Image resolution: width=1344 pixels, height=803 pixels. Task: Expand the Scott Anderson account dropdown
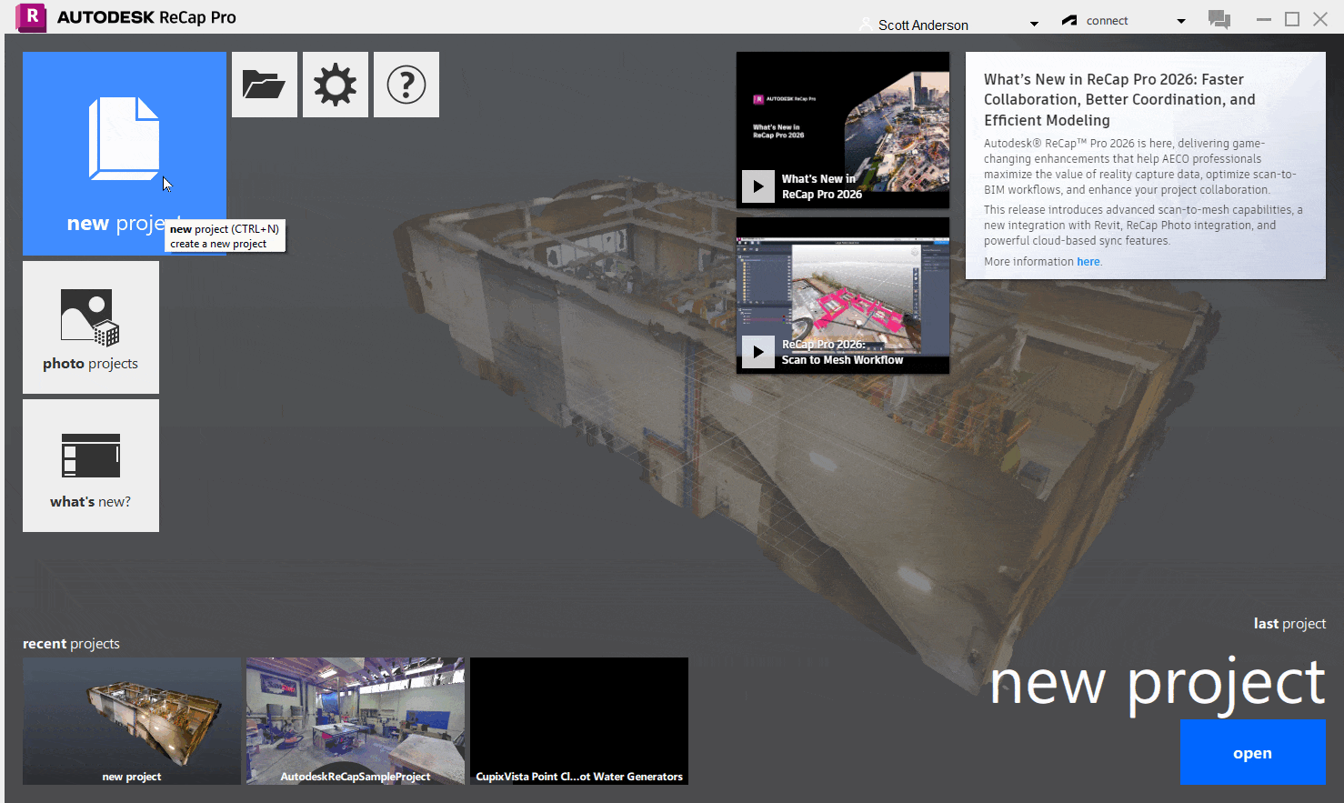pyautogui.click(x=1033, y=22)
